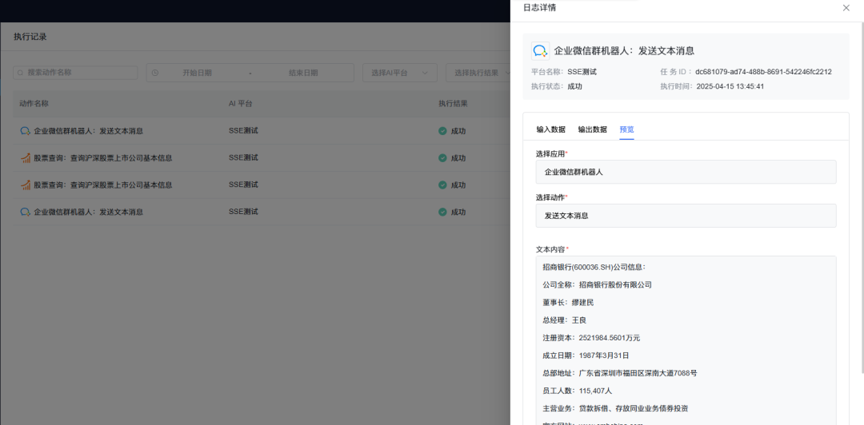Select the 预览 tab

pyautogui.click(x=626, y=129)
